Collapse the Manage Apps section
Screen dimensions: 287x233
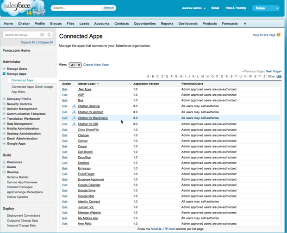coord(4,74)
